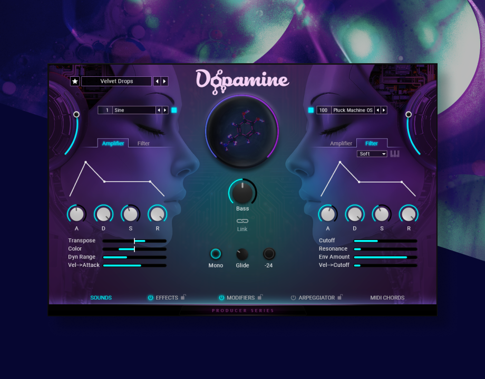The width and height of the screenshot is (485, 379).
Task: Click the Cutoff slider bar
Action: tap(385, 241)
